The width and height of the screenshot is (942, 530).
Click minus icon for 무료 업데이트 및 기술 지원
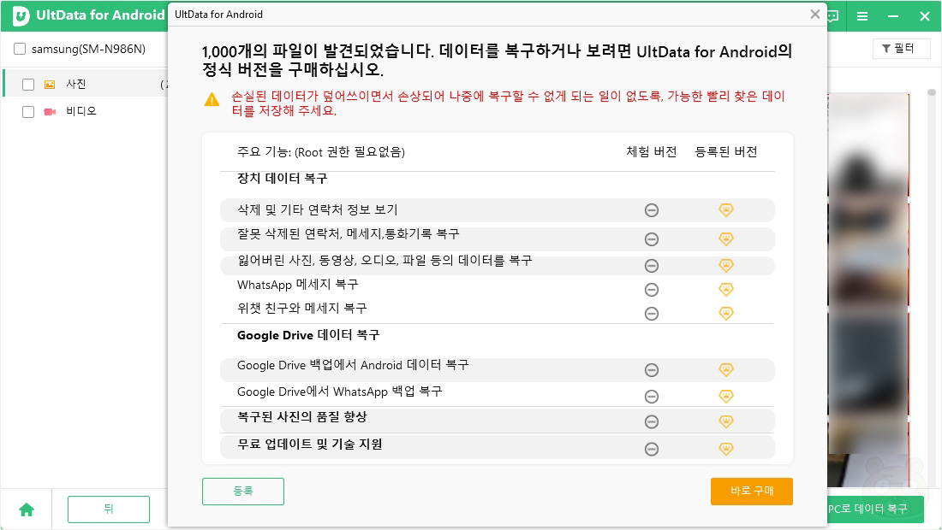651,449
